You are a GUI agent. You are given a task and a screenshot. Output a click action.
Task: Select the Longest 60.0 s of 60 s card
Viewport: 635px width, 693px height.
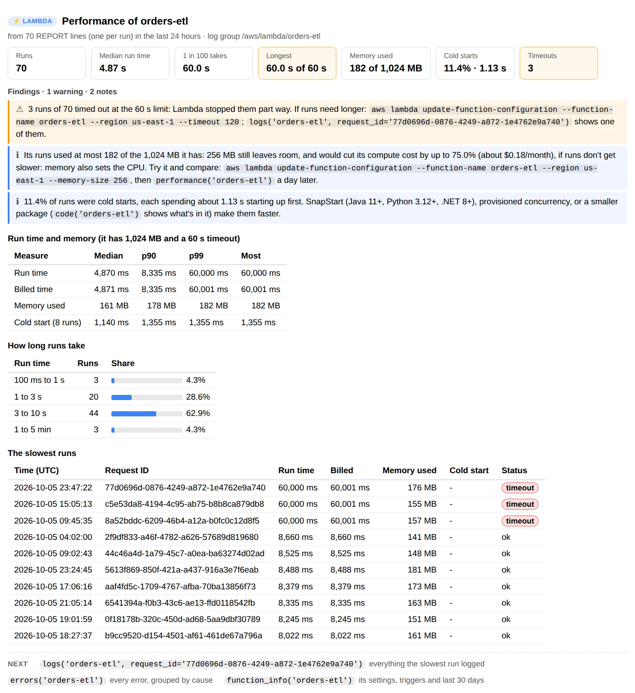[x=297, y=63]
